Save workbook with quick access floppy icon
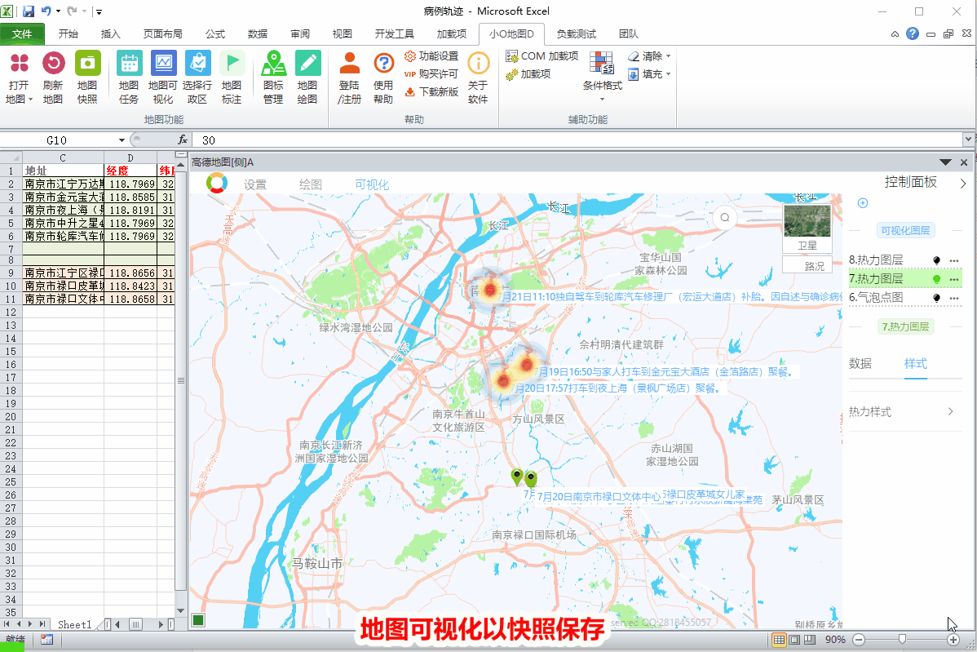The width and height of the screenshot is (977, 652). tap(29, 11)
